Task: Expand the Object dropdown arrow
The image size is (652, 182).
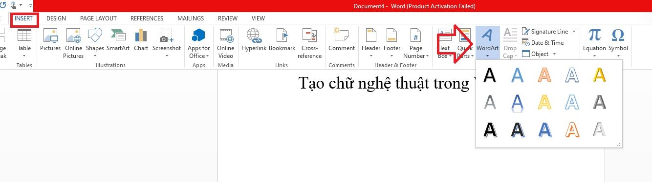Action: pos(554,54)
